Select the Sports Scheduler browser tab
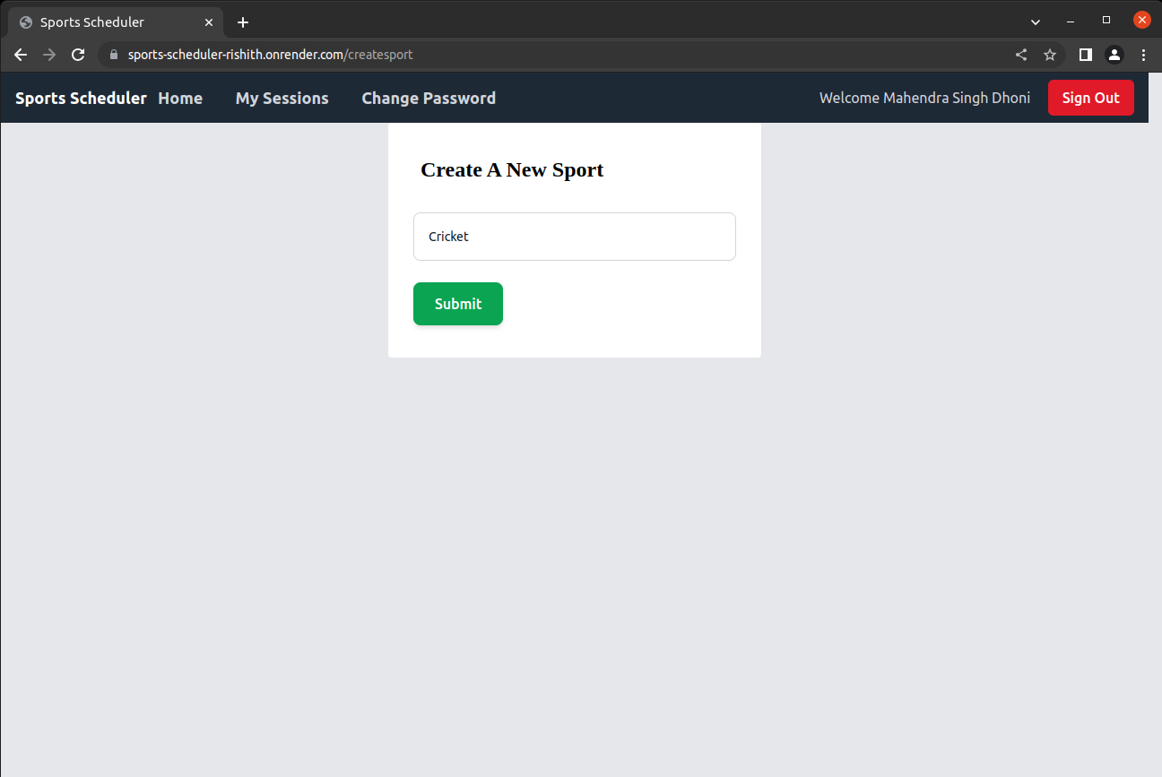Image resolution: width=1162 pixels, height=777 pixels. point(99,22)
